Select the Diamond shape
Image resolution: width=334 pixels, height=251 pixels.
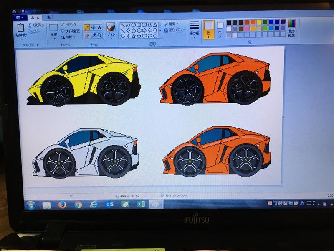pos(128,31)
